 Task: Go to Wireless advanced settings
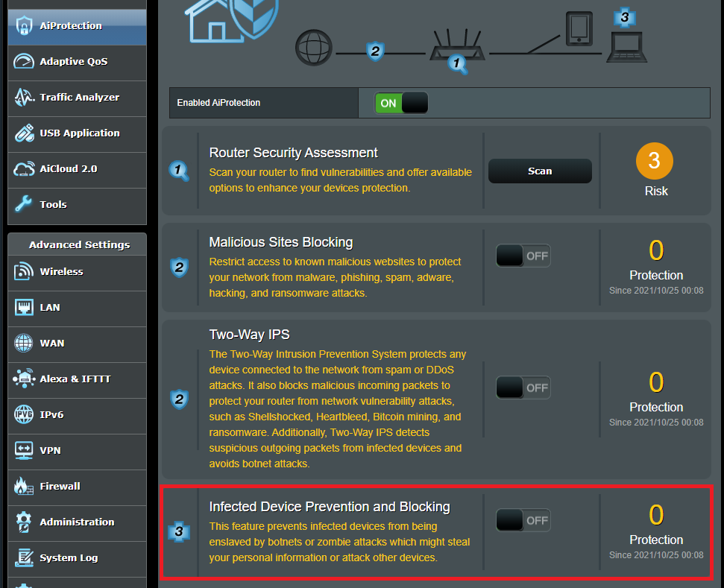[77, 272]
